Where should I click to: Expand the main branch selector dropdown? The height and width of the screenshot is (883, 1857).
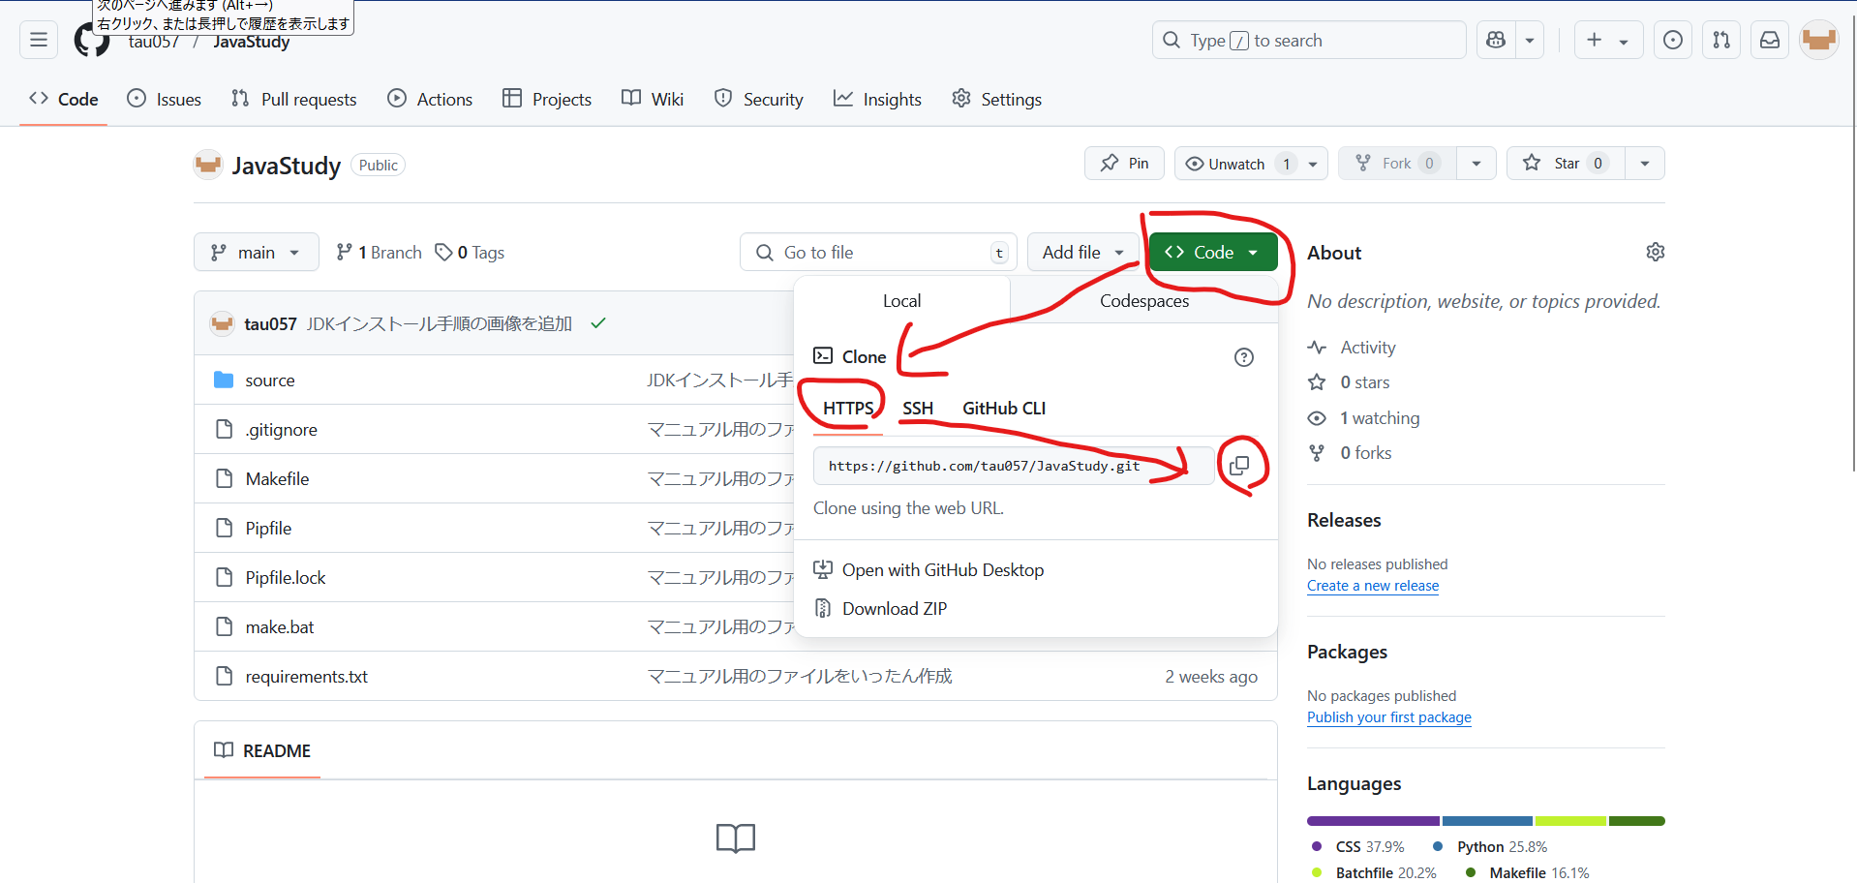[256, 253]
